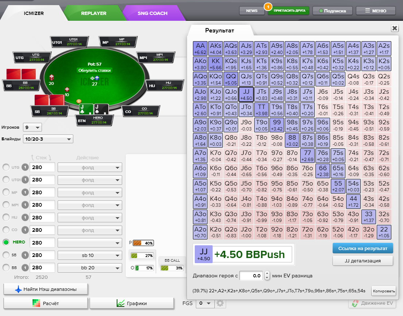This screenshot has width=403, height=316.
Task: Open the CO action dropdown
Action: click(90, 230)
